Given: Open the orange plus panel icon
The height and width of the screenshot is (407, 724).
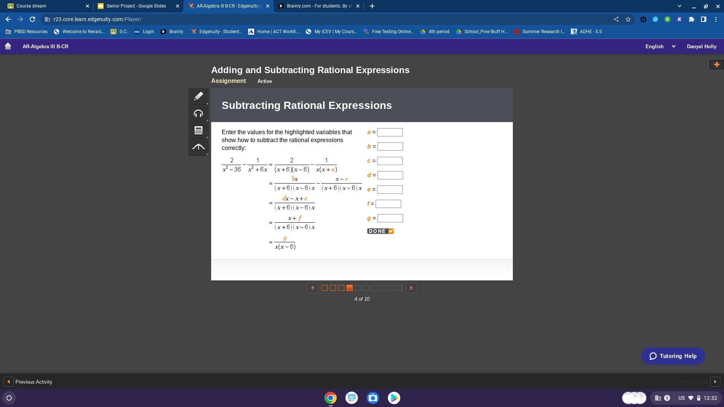Looking at the screenshot, I should [716, 64].
